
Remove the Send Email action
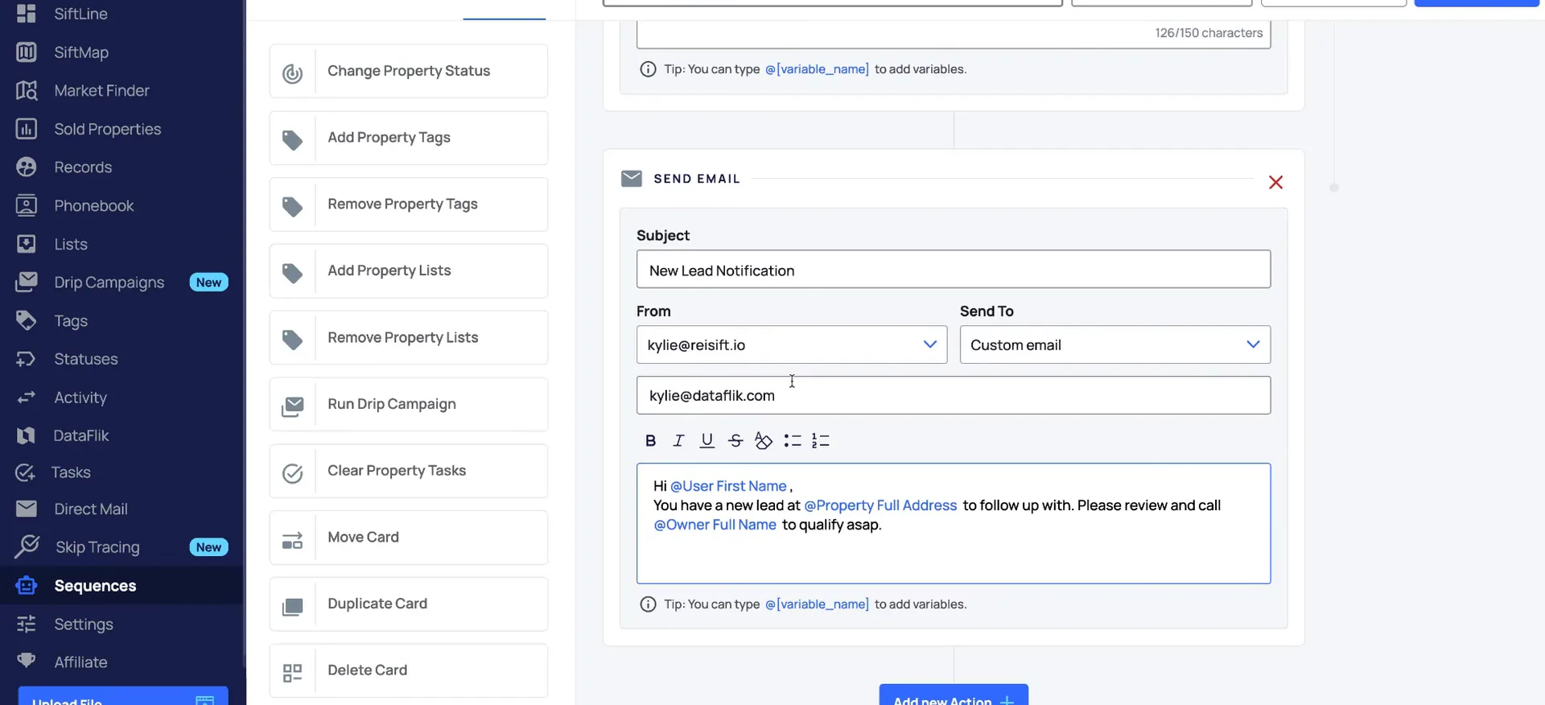(x=1275, y=183)
